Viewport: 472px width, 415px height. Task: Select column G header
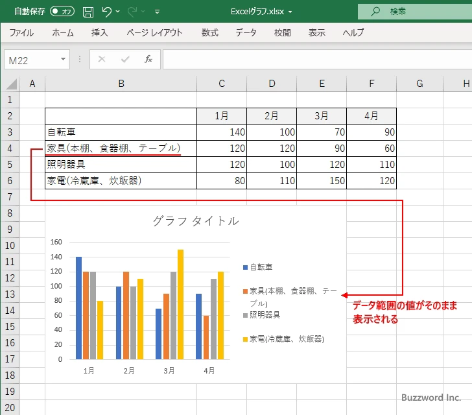coord(420,84)
